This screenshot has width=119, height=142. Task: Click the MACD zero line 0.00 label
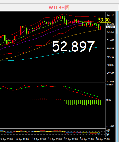click(x=109, y=100)
